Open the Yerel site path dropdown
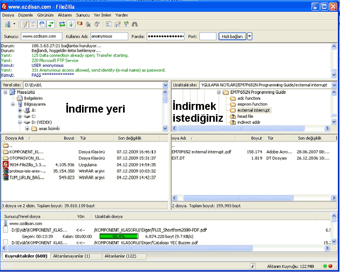This screenshot has width=340, height=272. tap(166, 85)
